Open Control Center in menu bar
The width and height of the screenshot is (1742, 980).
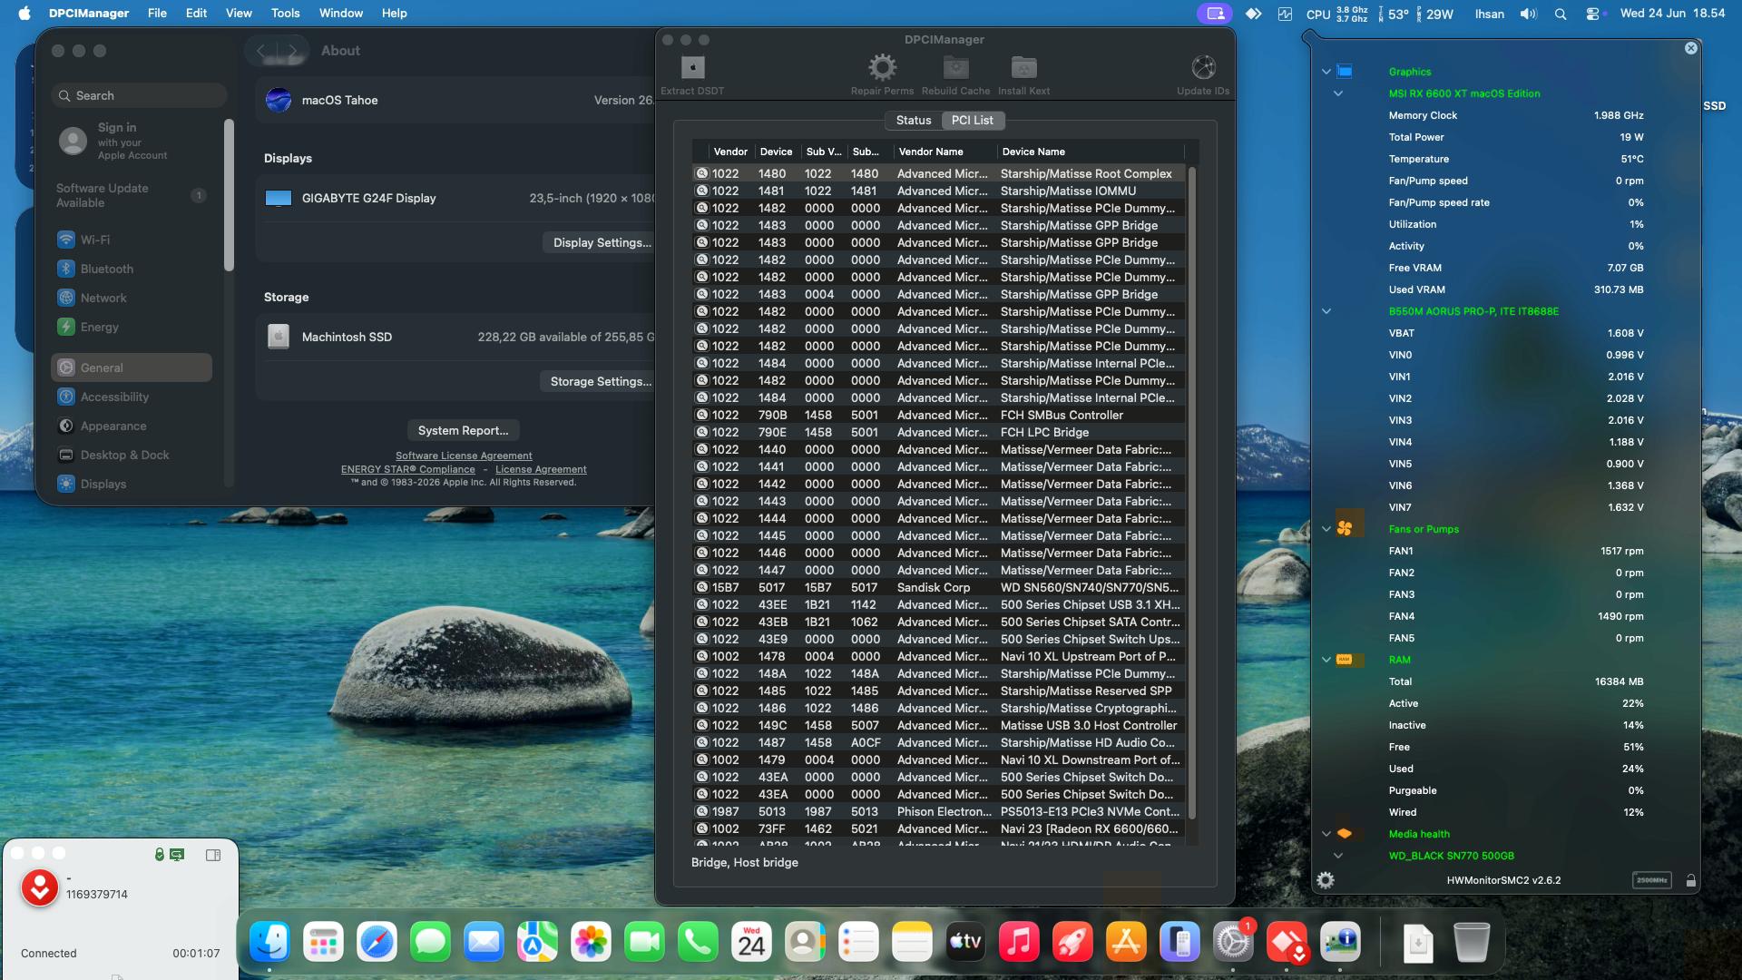[x=1592, y=14]
